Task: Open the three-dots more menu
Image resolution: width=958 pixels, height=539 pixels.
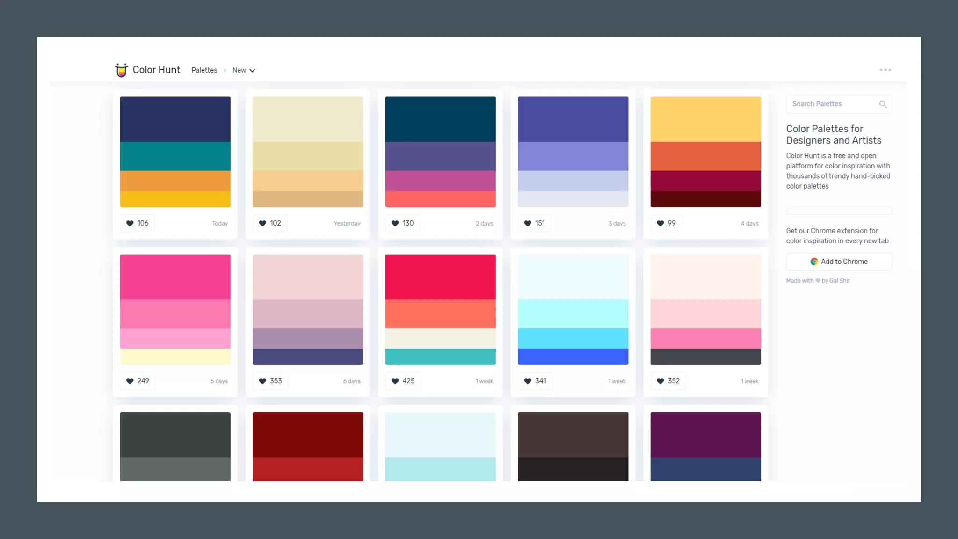Action: click(885, 70)
